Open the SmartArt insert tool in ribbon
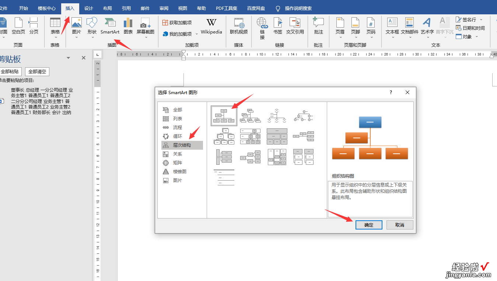 (110, 26)
